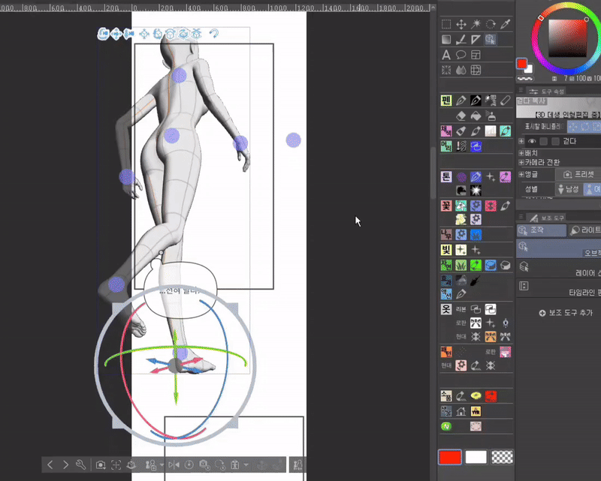Click the 3D camera pan manipulator icon

[116, 34]
